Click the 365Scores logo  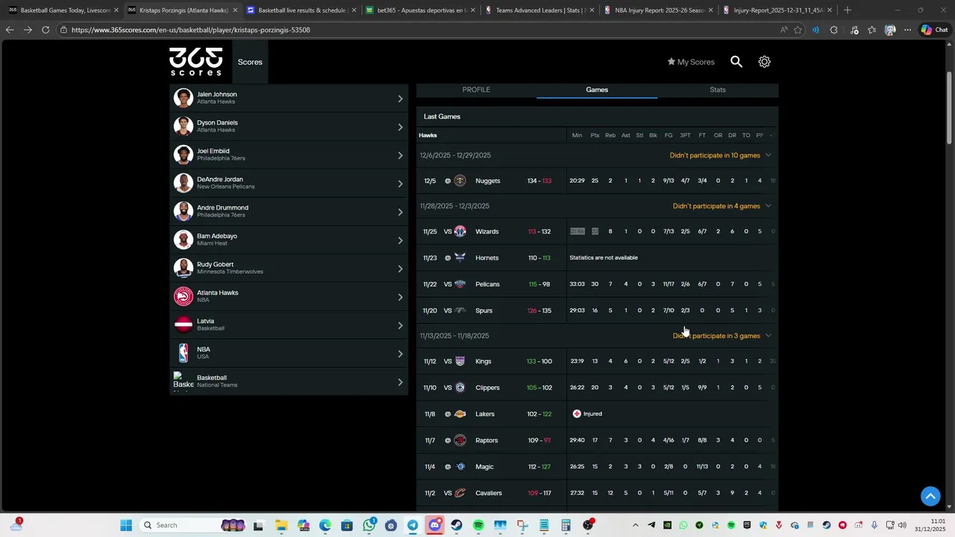[195, 62]
